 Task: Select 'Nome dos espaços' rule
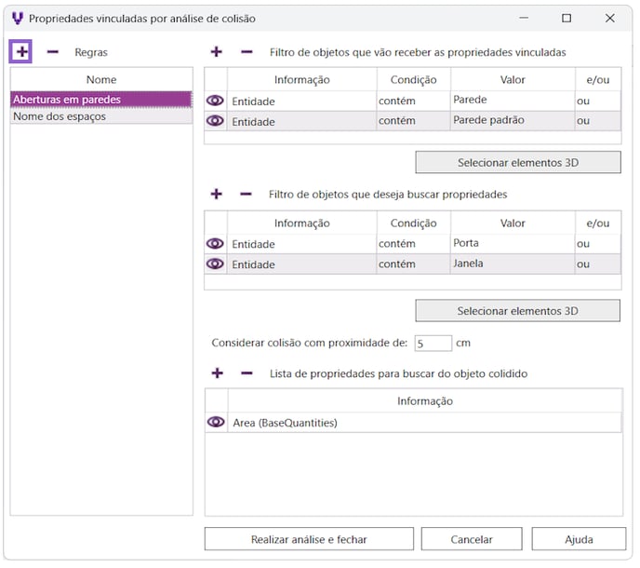(100, 116)
